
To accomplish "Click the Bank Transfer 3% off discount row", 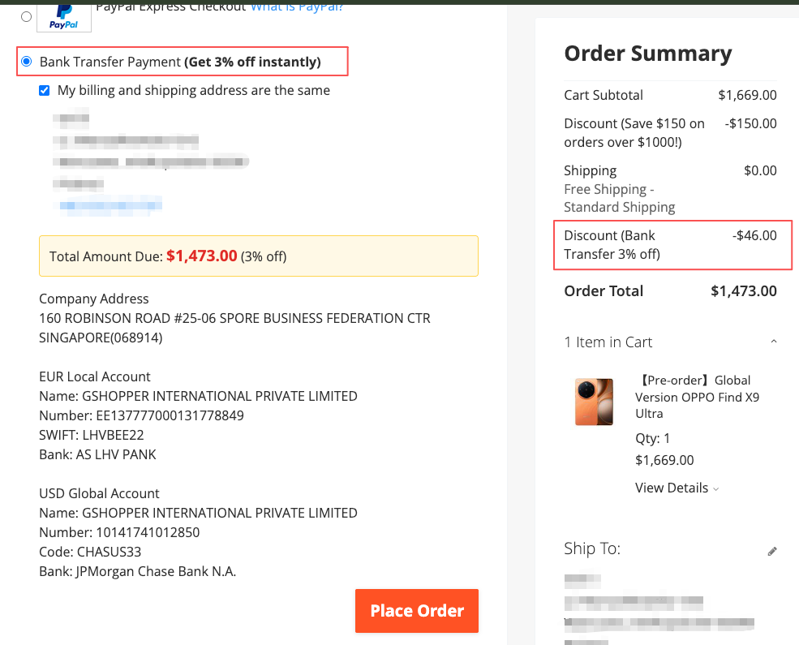I will tap(670, 244).
